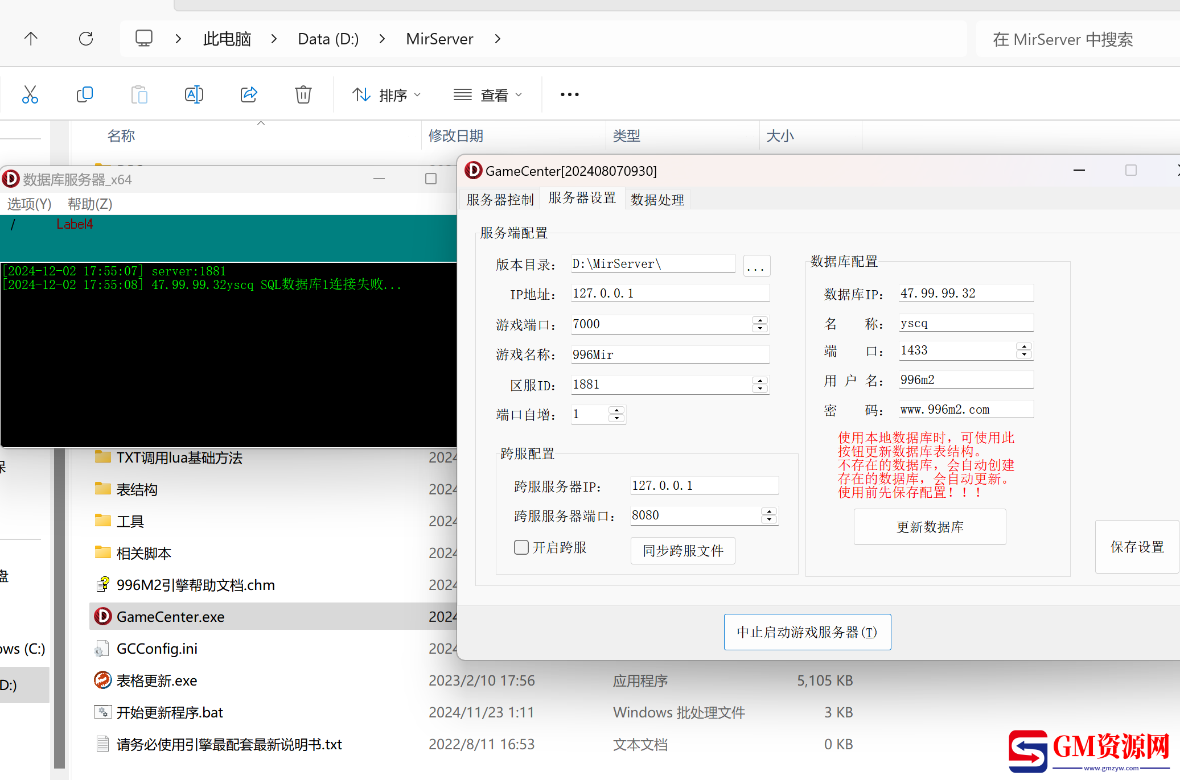Click 中止启动游戏服务器(T) button

tap(807, 632)
